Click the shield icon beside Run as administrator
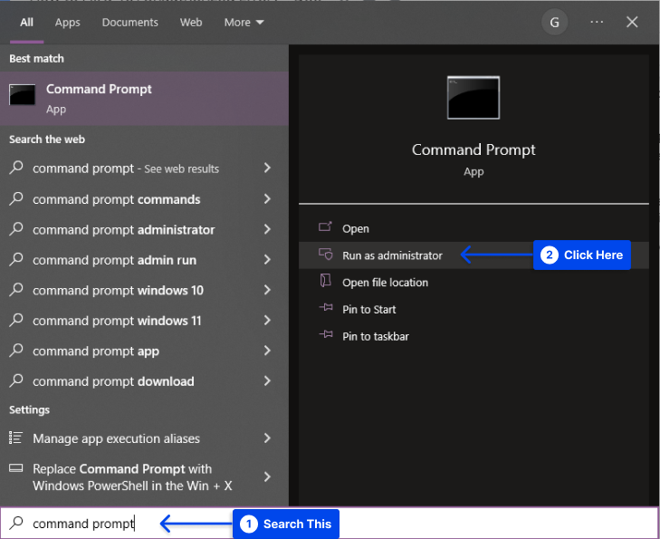This screenshot has height=539, width=660. coord(325,255)
